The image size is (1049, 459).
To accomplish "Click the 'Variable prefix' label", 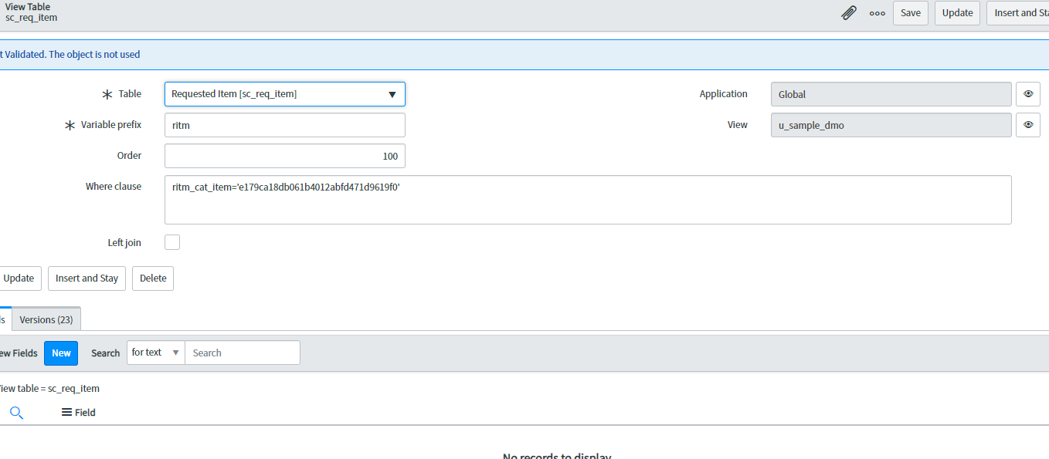I will coord(111,125).
